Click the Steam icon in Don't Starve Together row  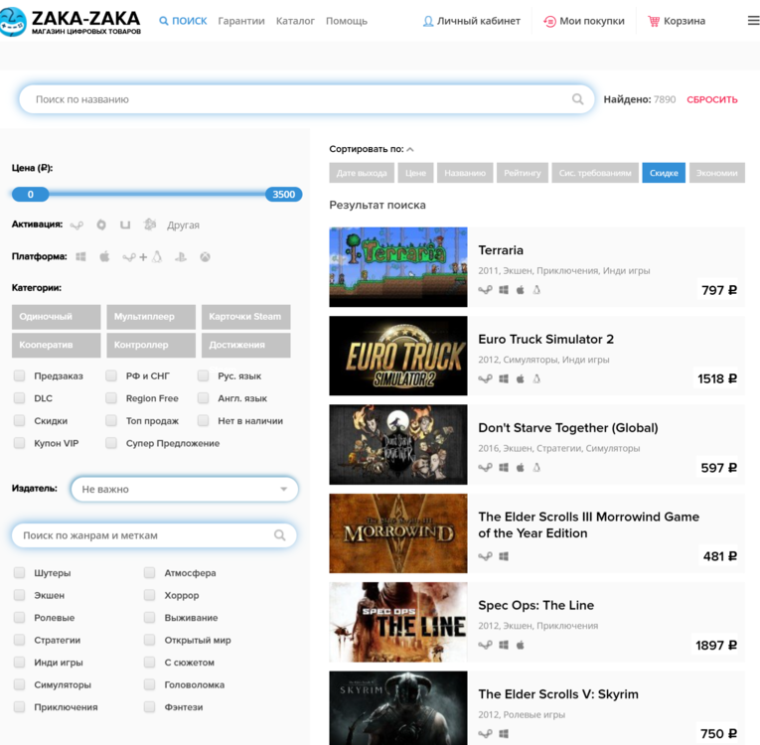tap(485, 467)
